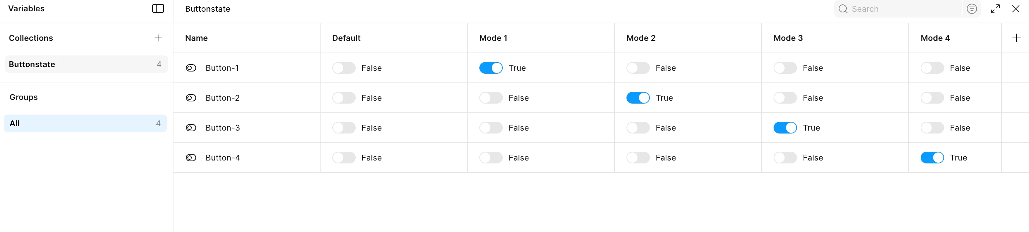Click the Default column header
This screenshot has height=232, width=1029.
346,38
